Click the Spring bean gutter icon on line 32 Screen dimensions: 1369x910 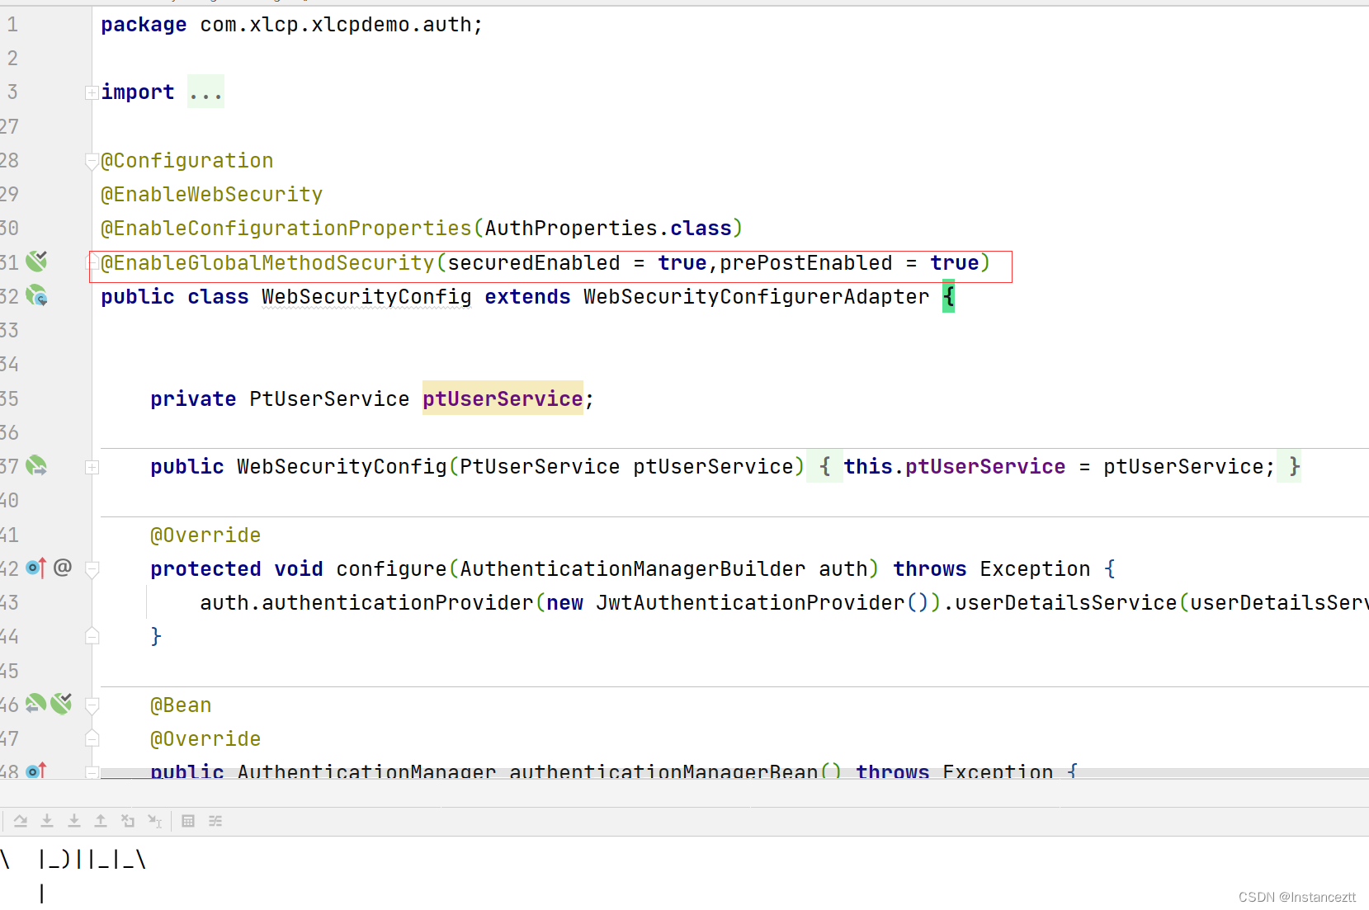pyautogui.click(x=36, y=295)
